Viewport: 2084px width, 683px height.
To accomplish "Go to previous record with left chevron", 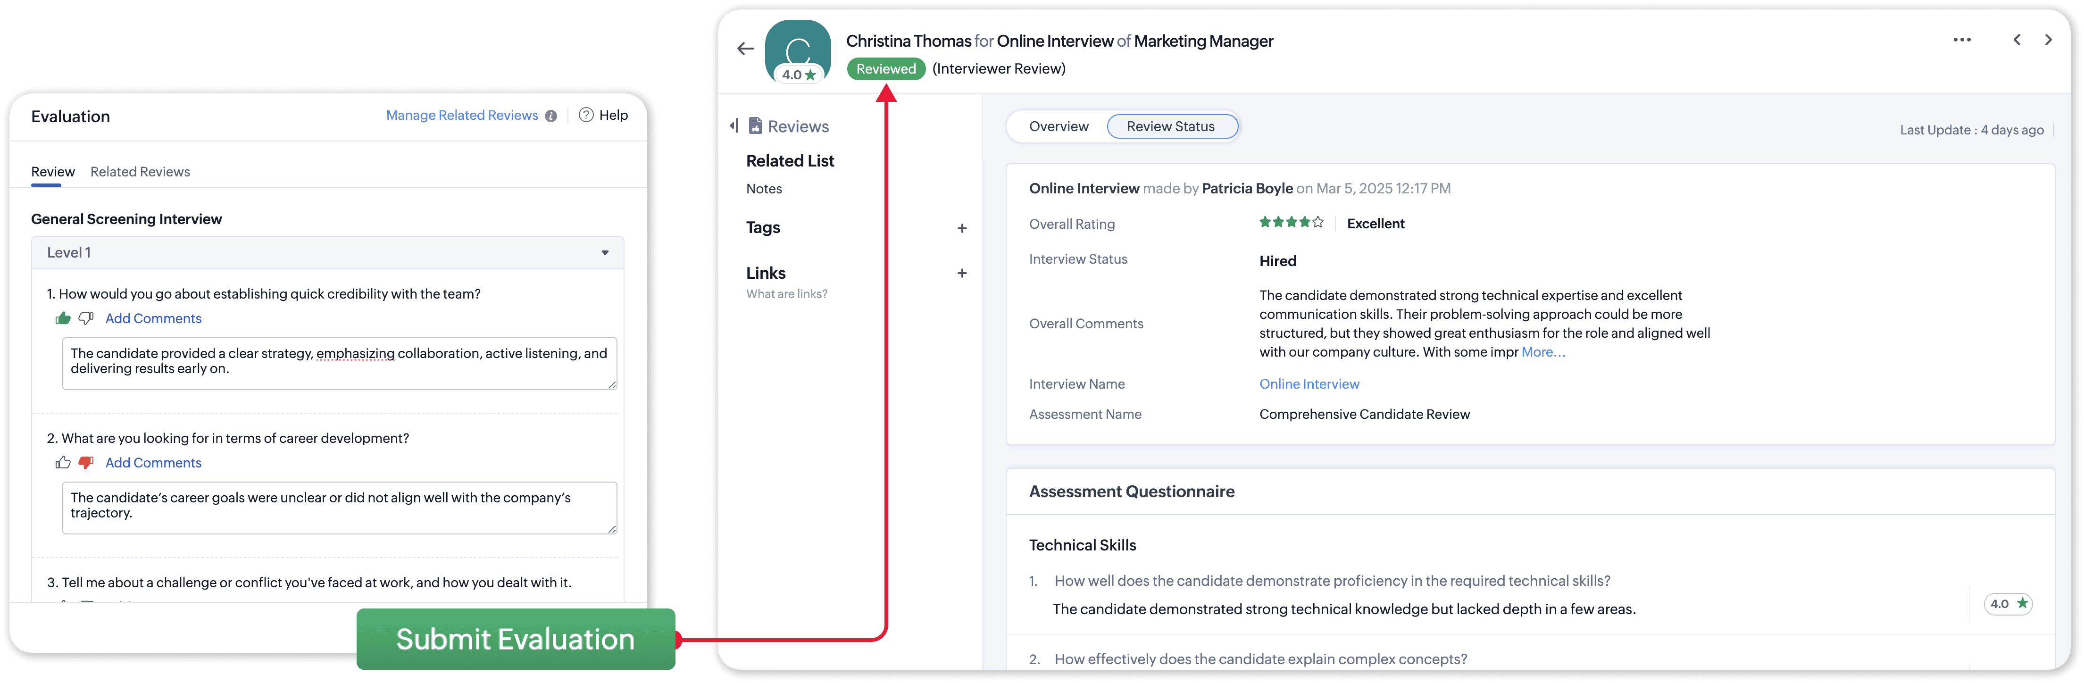I will pos(2017,40).
